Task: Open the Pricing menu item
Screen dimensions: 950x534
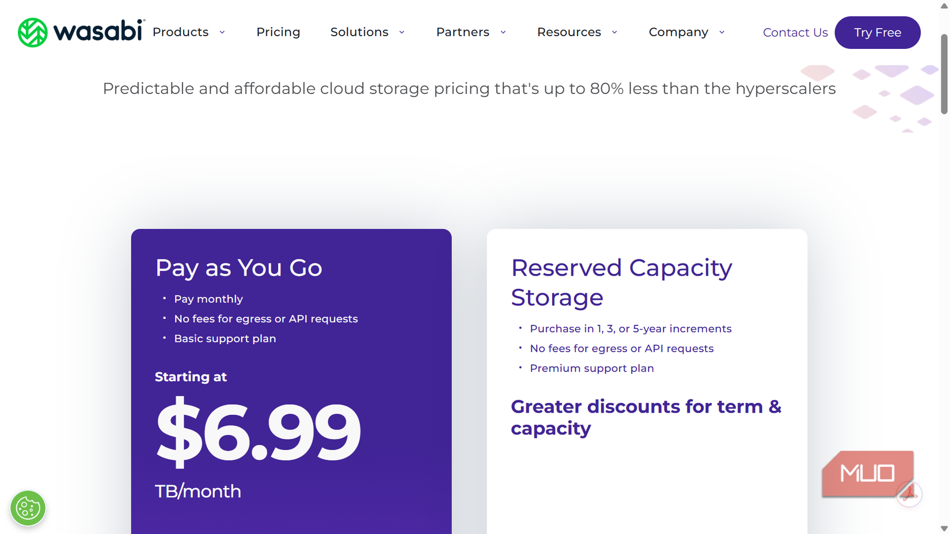Action: (x=278, y=32)
